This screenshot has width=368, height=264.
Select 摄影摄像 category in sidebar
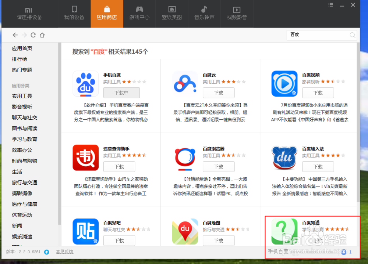click(22, 194)
